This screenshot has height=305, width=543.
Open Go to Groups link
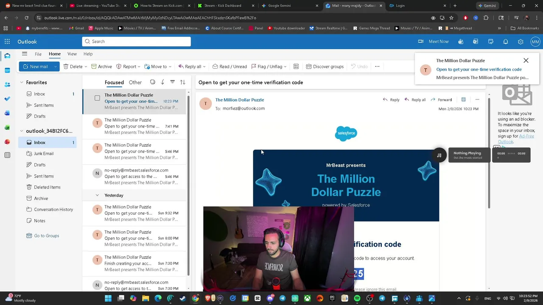(x=42, y=236)
